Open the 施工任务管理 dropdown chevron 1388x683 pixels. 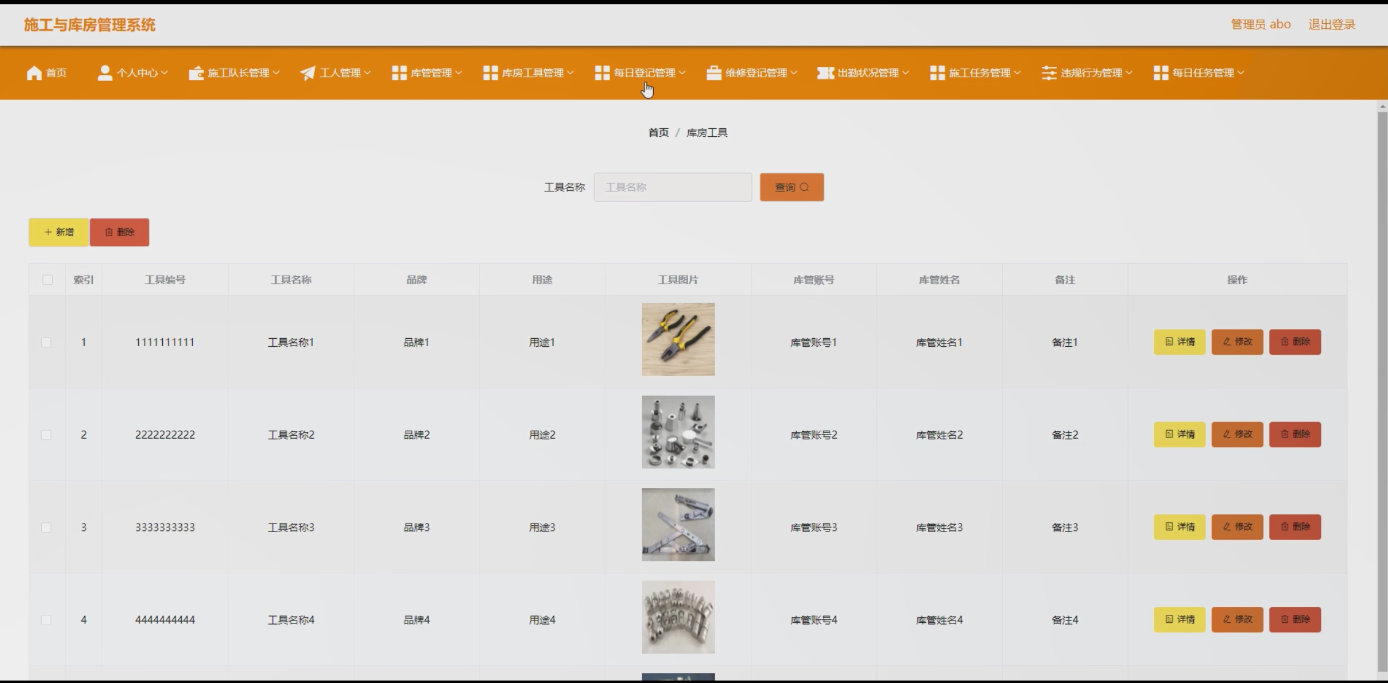coord(1017,73)
